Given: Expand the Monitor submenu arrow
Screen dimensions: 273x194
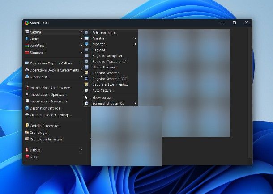Looking at the screenshot, I should [x=136, y=44].
